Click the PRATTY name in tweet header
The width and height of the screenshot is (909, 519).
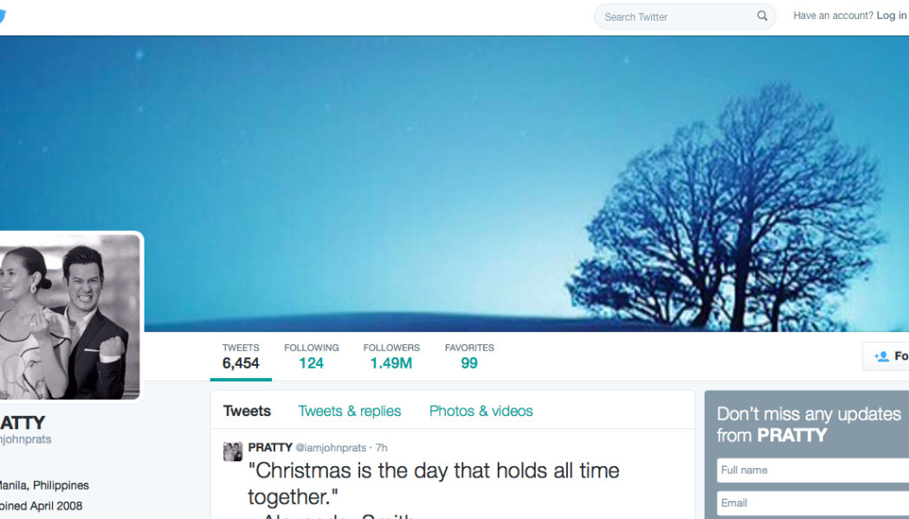(270, 448)
